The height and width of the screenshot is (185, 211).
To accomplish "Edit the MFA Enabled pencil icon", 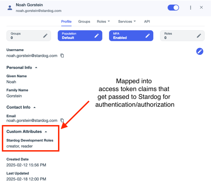I will tap(148, 36).
